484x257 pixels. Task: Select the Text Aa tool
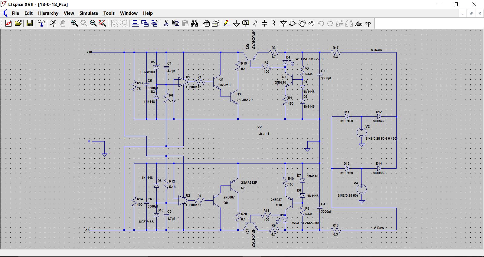point(358,23)
